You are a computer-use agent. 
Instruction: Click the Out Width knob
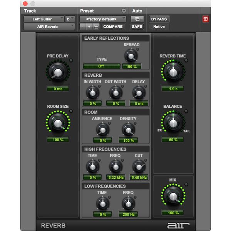tap(116, 93)
